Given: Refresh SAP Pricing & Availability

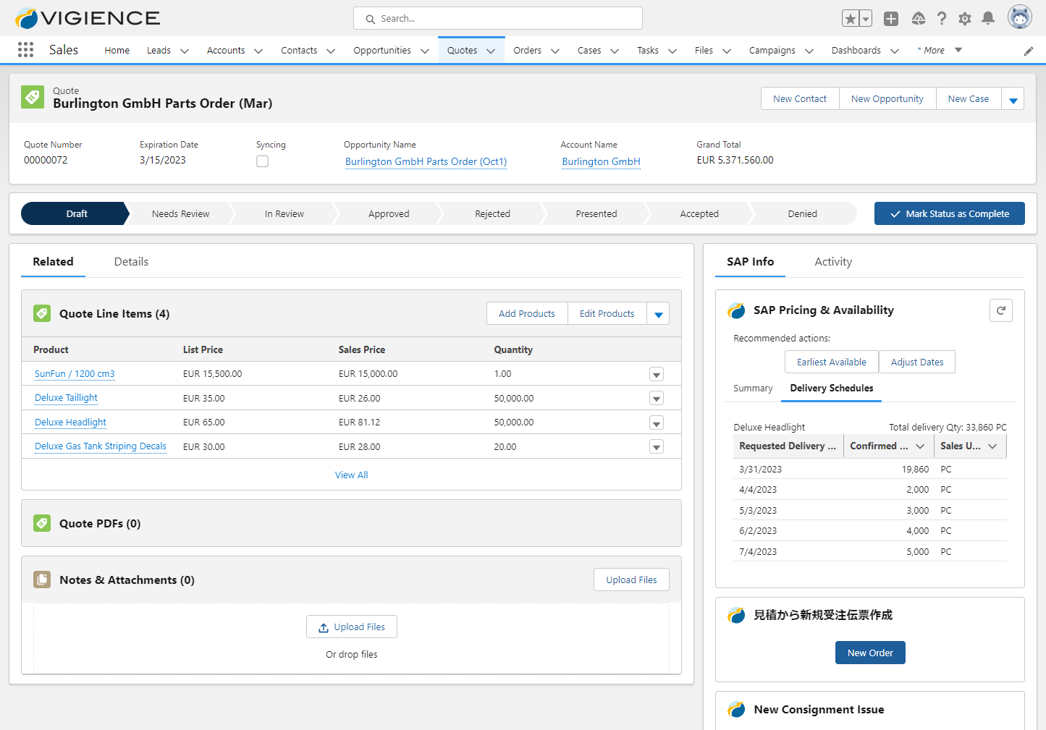Looking at the screenshot, I should [x=1001, y=310].
